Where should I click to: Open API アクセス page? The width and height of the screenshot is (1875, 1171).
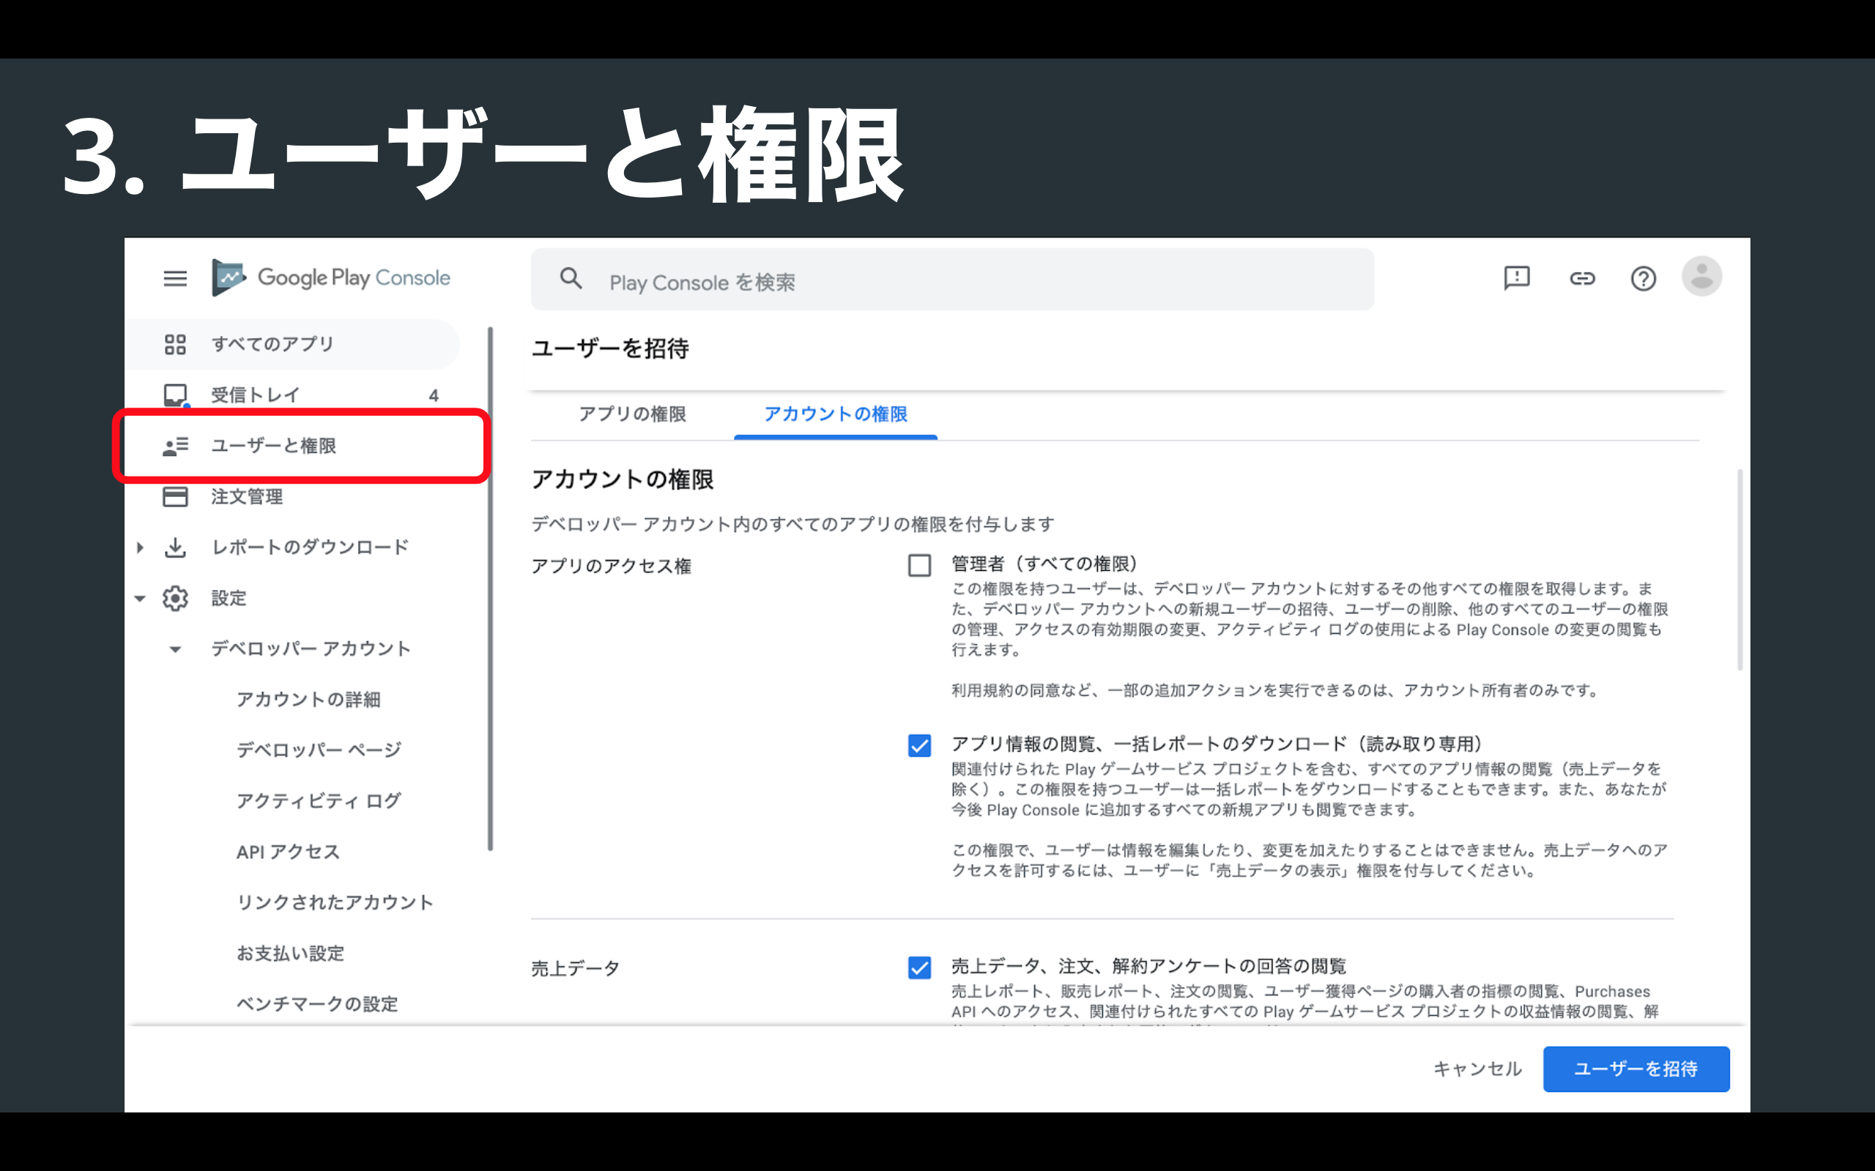pyautogui.click(x=289, y=852)
